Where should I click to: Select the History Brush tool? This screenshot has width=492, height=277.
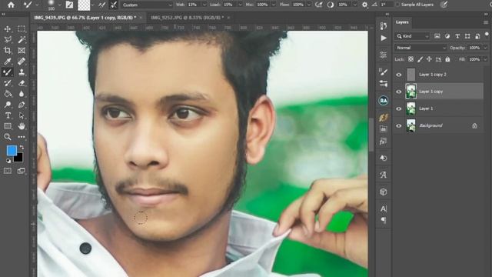[x=8, y=83]
